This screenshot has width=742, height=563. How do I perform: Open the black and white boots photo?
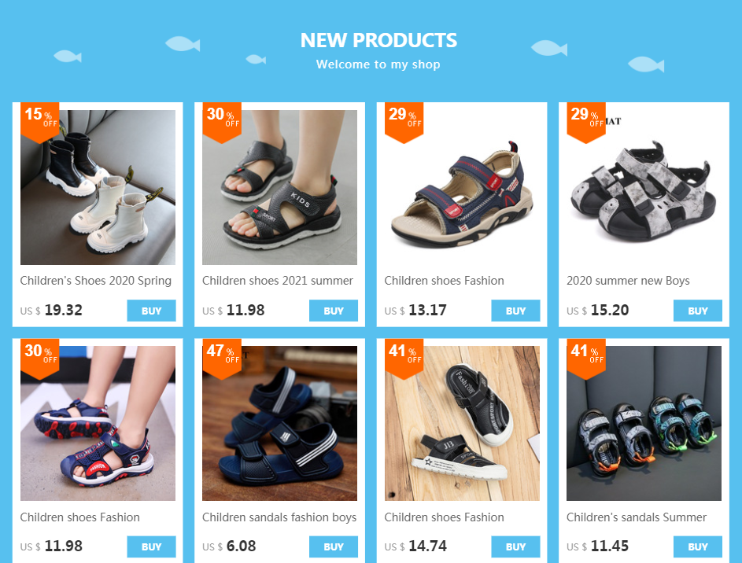tap(98, 187)
